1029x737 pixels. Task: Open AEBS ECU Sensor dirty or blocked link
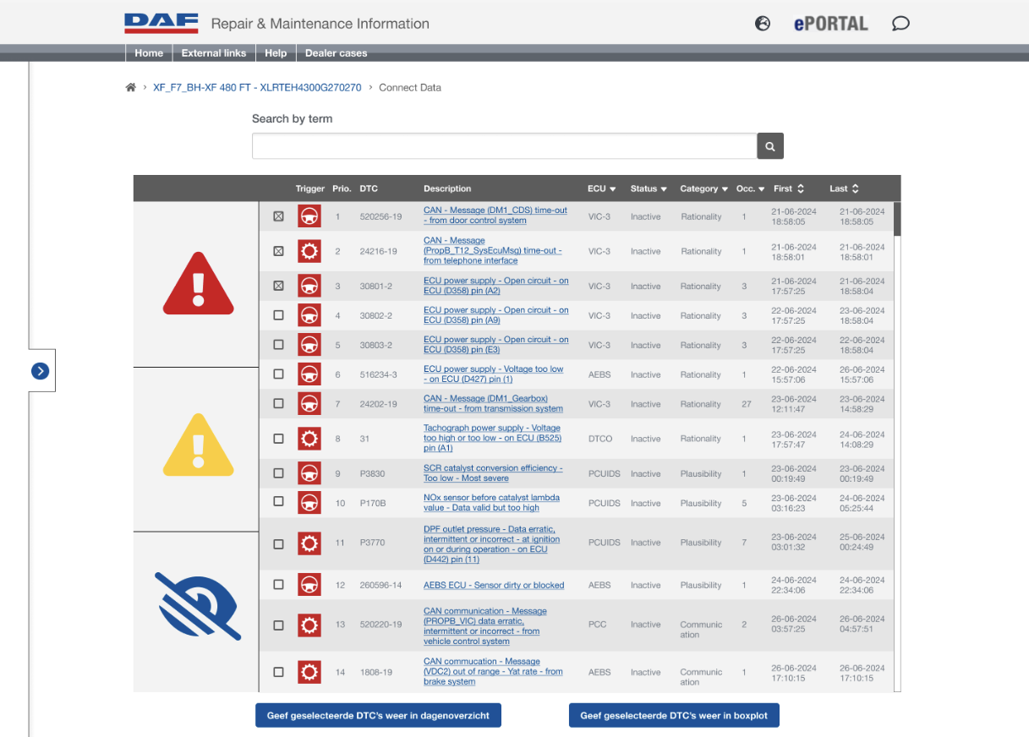(x=493, y=585)
